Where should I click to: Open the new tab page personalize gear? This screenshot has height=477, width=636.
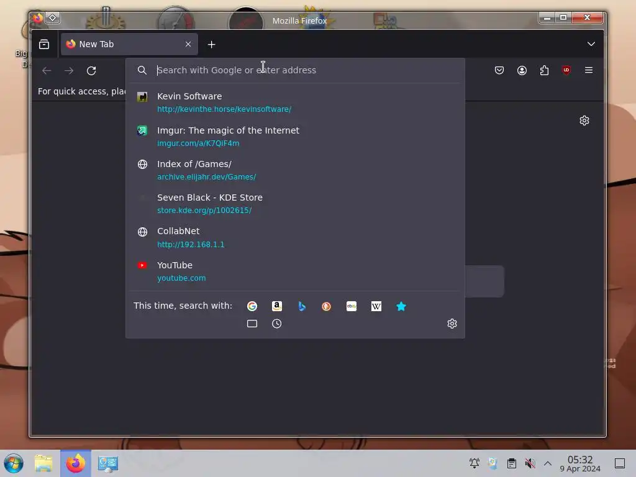click(x=584, y=120)
